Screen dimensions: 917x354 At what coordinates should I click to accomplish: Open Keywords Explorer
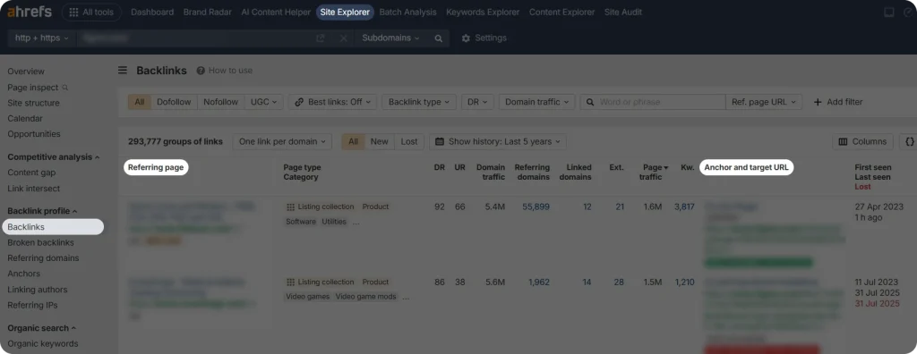tap(483, 13)
